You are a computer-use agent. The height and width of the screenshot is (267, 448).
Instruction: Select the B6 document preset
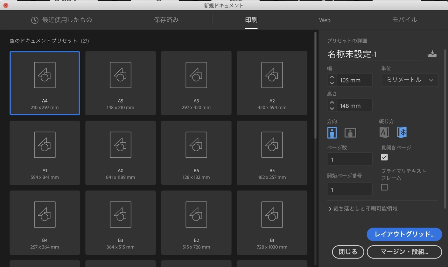(x=196, y=153)
